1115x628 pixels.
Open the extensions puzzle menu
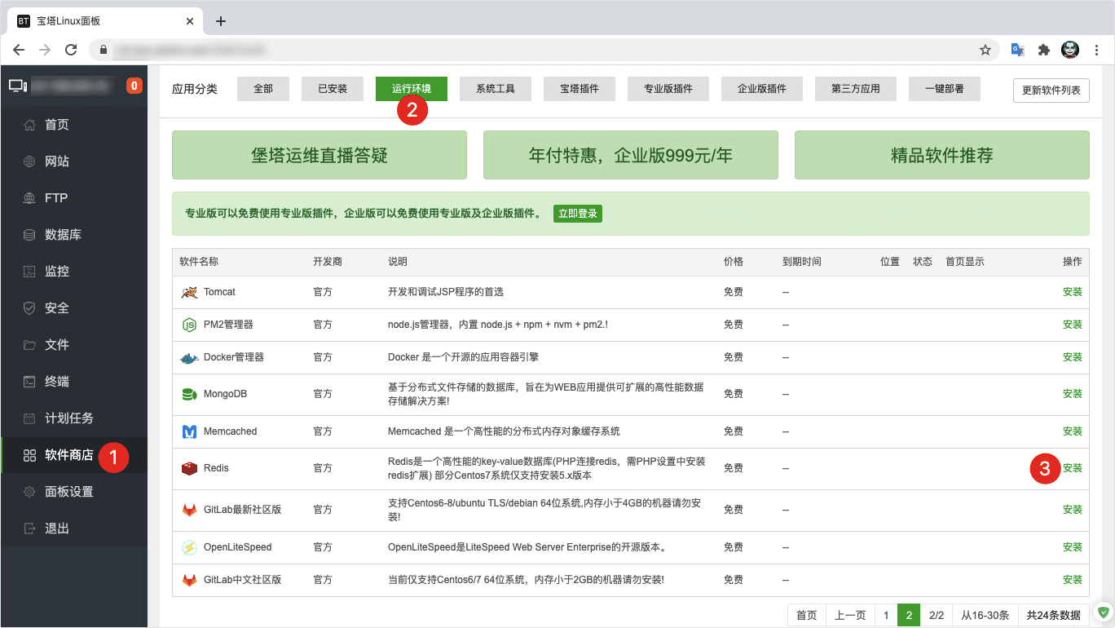(1044, 50)
